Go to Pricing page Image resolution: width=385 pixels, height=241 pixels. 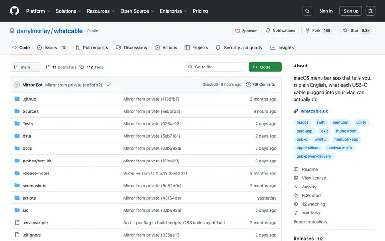click(x=200, y=11)
